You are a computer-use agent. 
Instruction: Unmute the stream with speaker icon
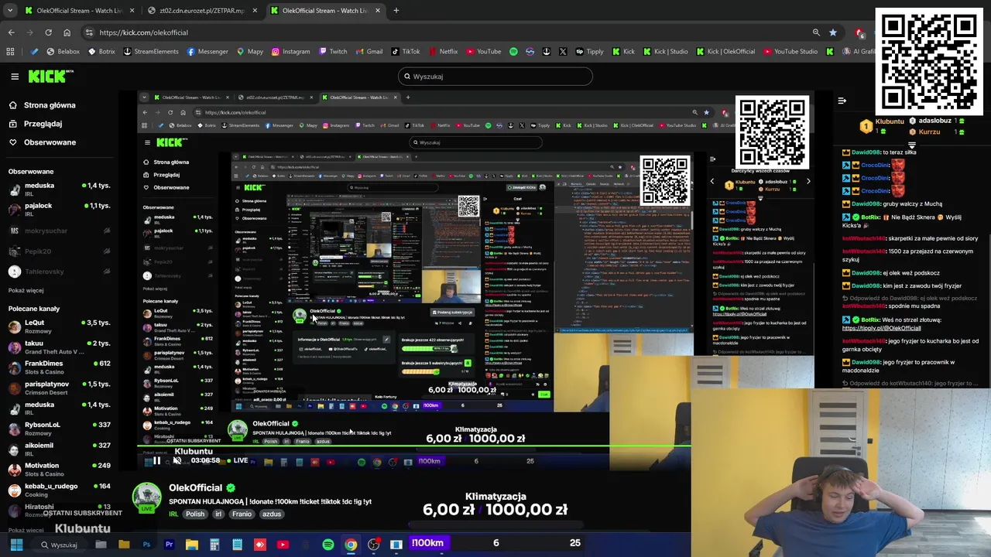click(177, 461)
